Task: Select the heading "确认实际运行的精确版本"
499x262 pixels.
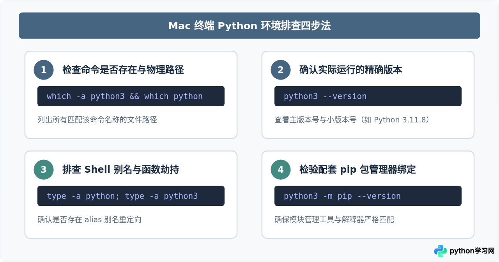Action: pos(350,70)
